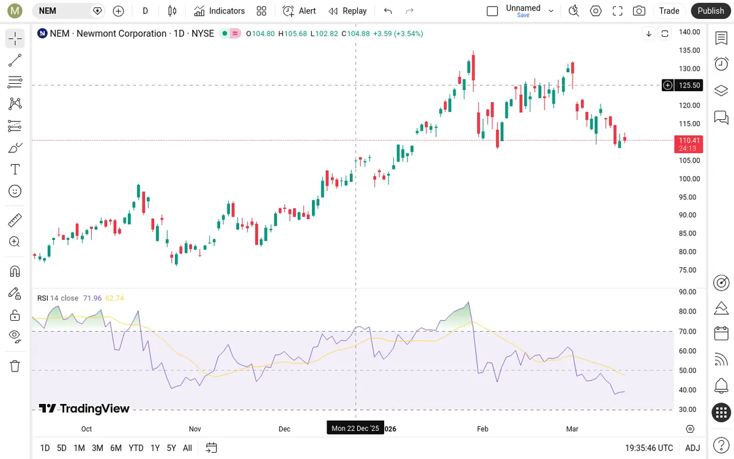Open the economic calendar panel
This screenshot has height=459, width=734.
[721, 334]
